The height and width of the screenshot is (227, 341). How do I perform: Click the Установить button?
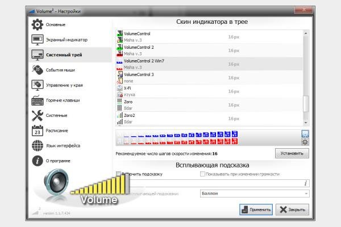click(x=292, y=153)
